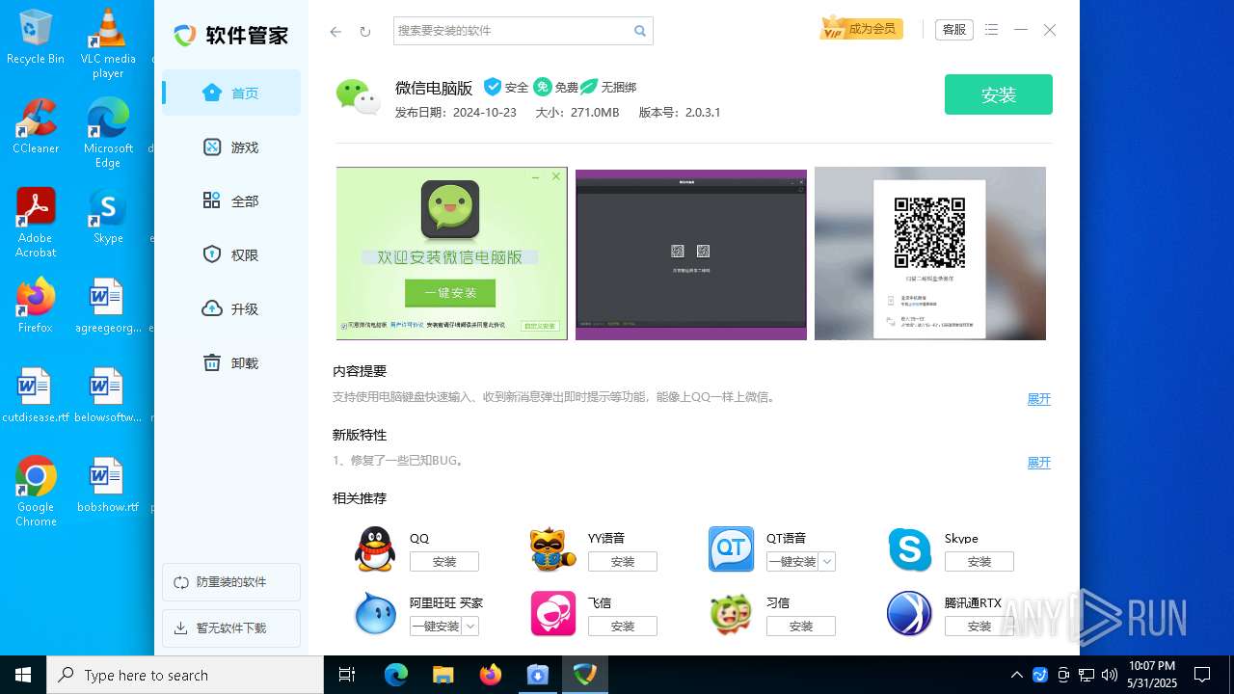This screenshot has width=1234, height=694.
Task: Click the YY语音 raccoon icon
Action: click(x=553, y=549)
